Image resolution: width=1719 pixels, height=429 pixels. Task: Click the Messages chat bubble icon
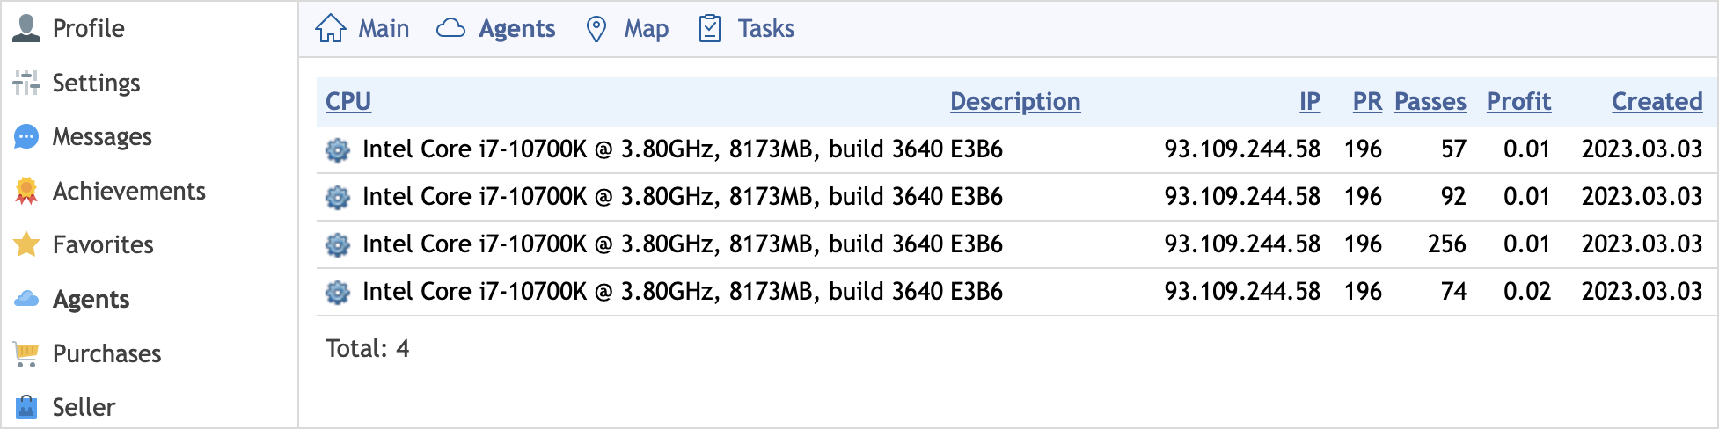[x=26, y=137]
